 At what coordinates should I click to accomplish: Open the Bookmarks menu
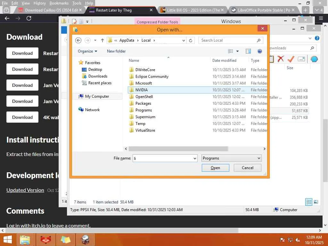pos(59,3)
